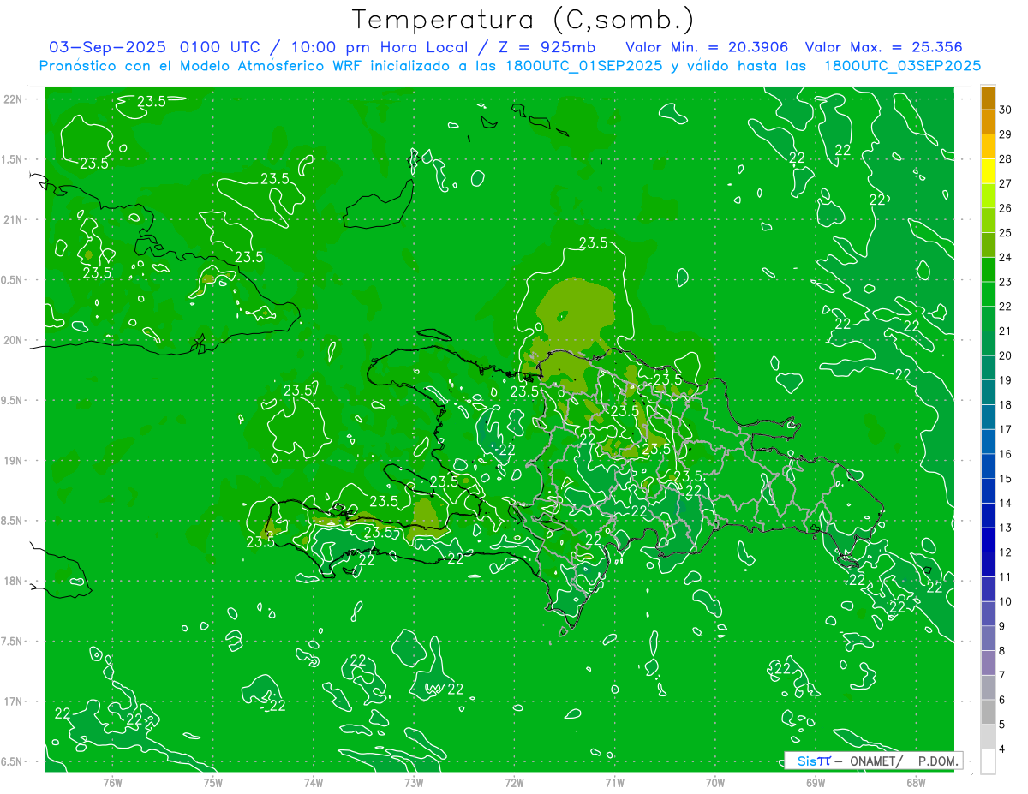Image resolution: width=1028 pixels, height=794 pixels.
Task: Click the "7.5N" latitude axis label
Action: coord(14,642)
